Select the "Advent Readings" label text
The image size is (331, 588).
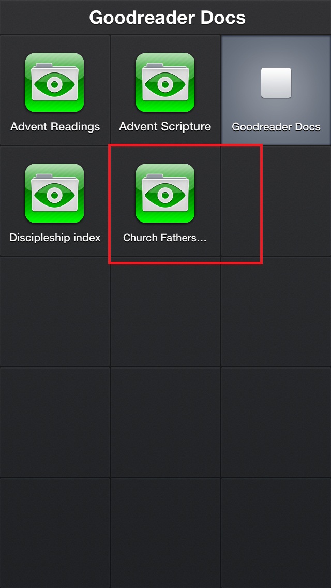55,127
